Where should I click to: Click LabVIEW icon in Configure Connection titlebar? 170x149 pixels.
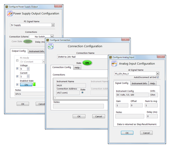[48, 40]
